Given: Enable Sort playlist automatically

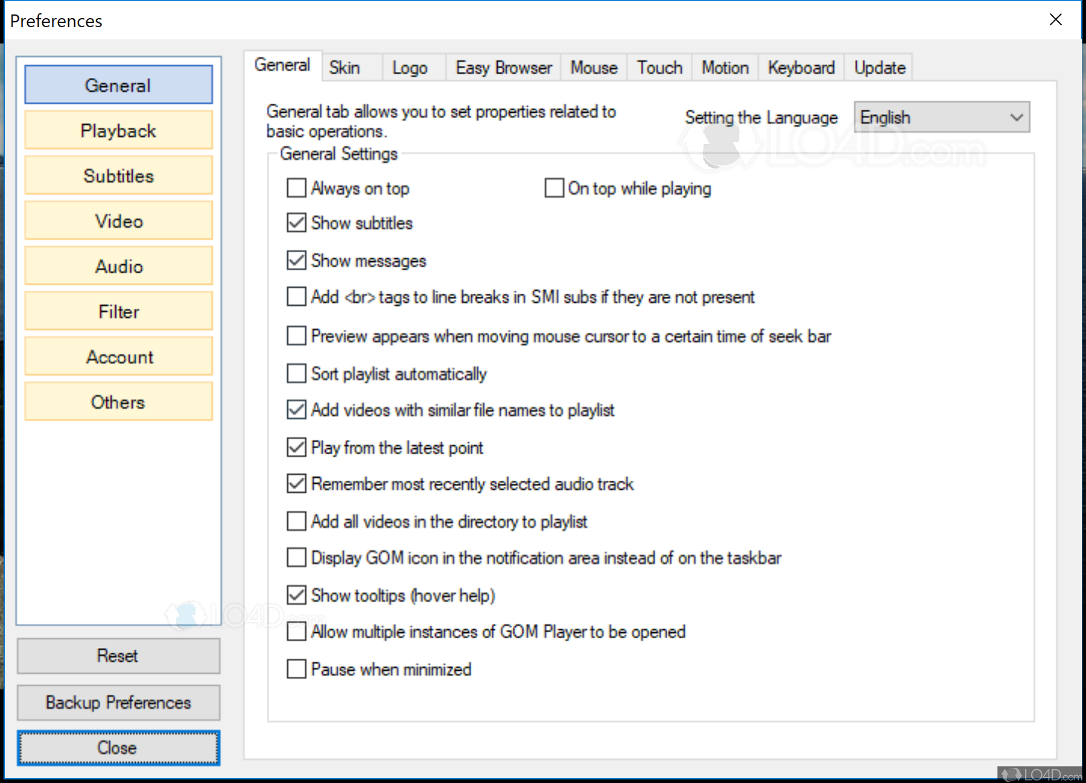Looking at the screenshot, I should pyautogui.click(x=296, y=373).
